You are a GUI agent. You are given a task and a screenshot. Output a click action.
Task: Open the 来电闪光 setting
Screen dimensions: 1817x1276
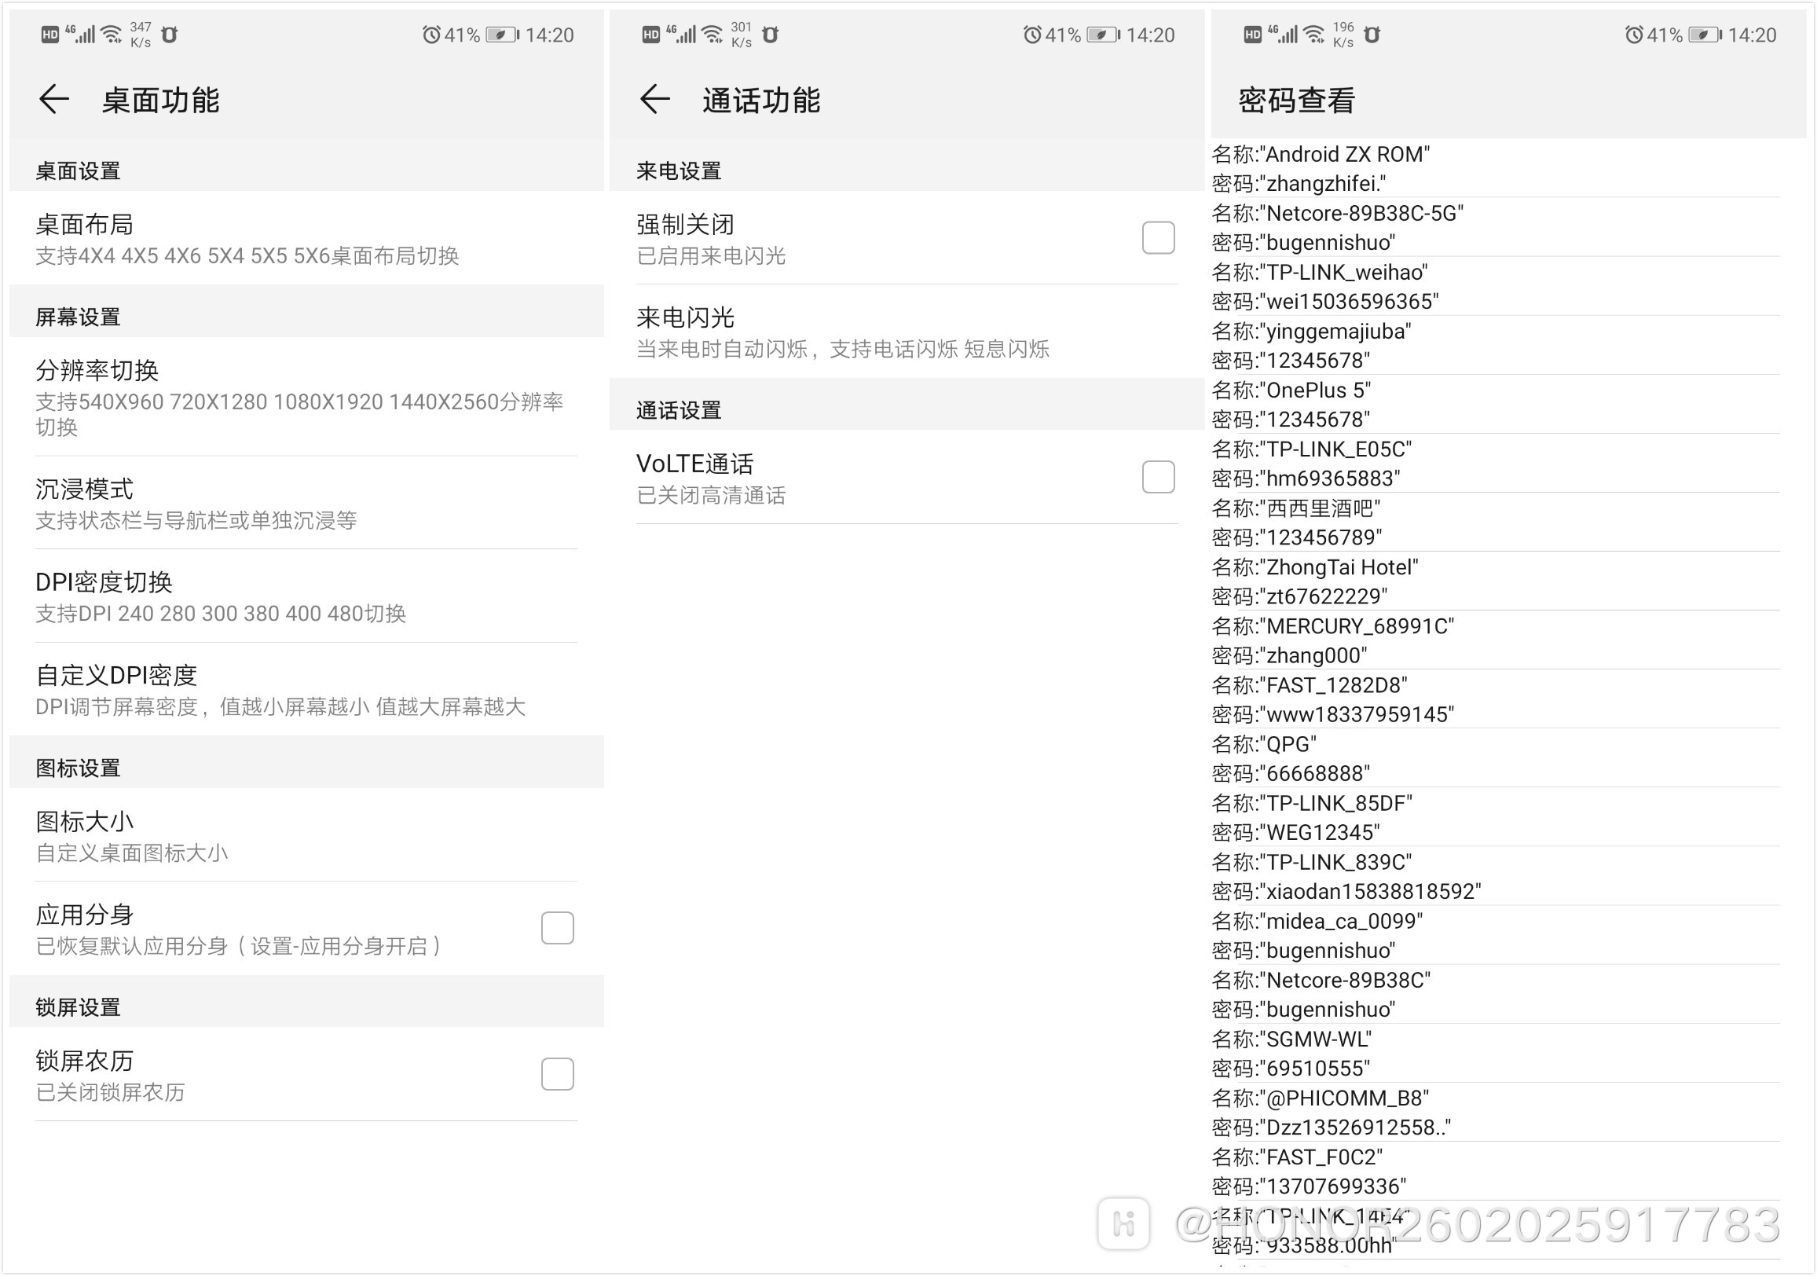click(907, 332)
